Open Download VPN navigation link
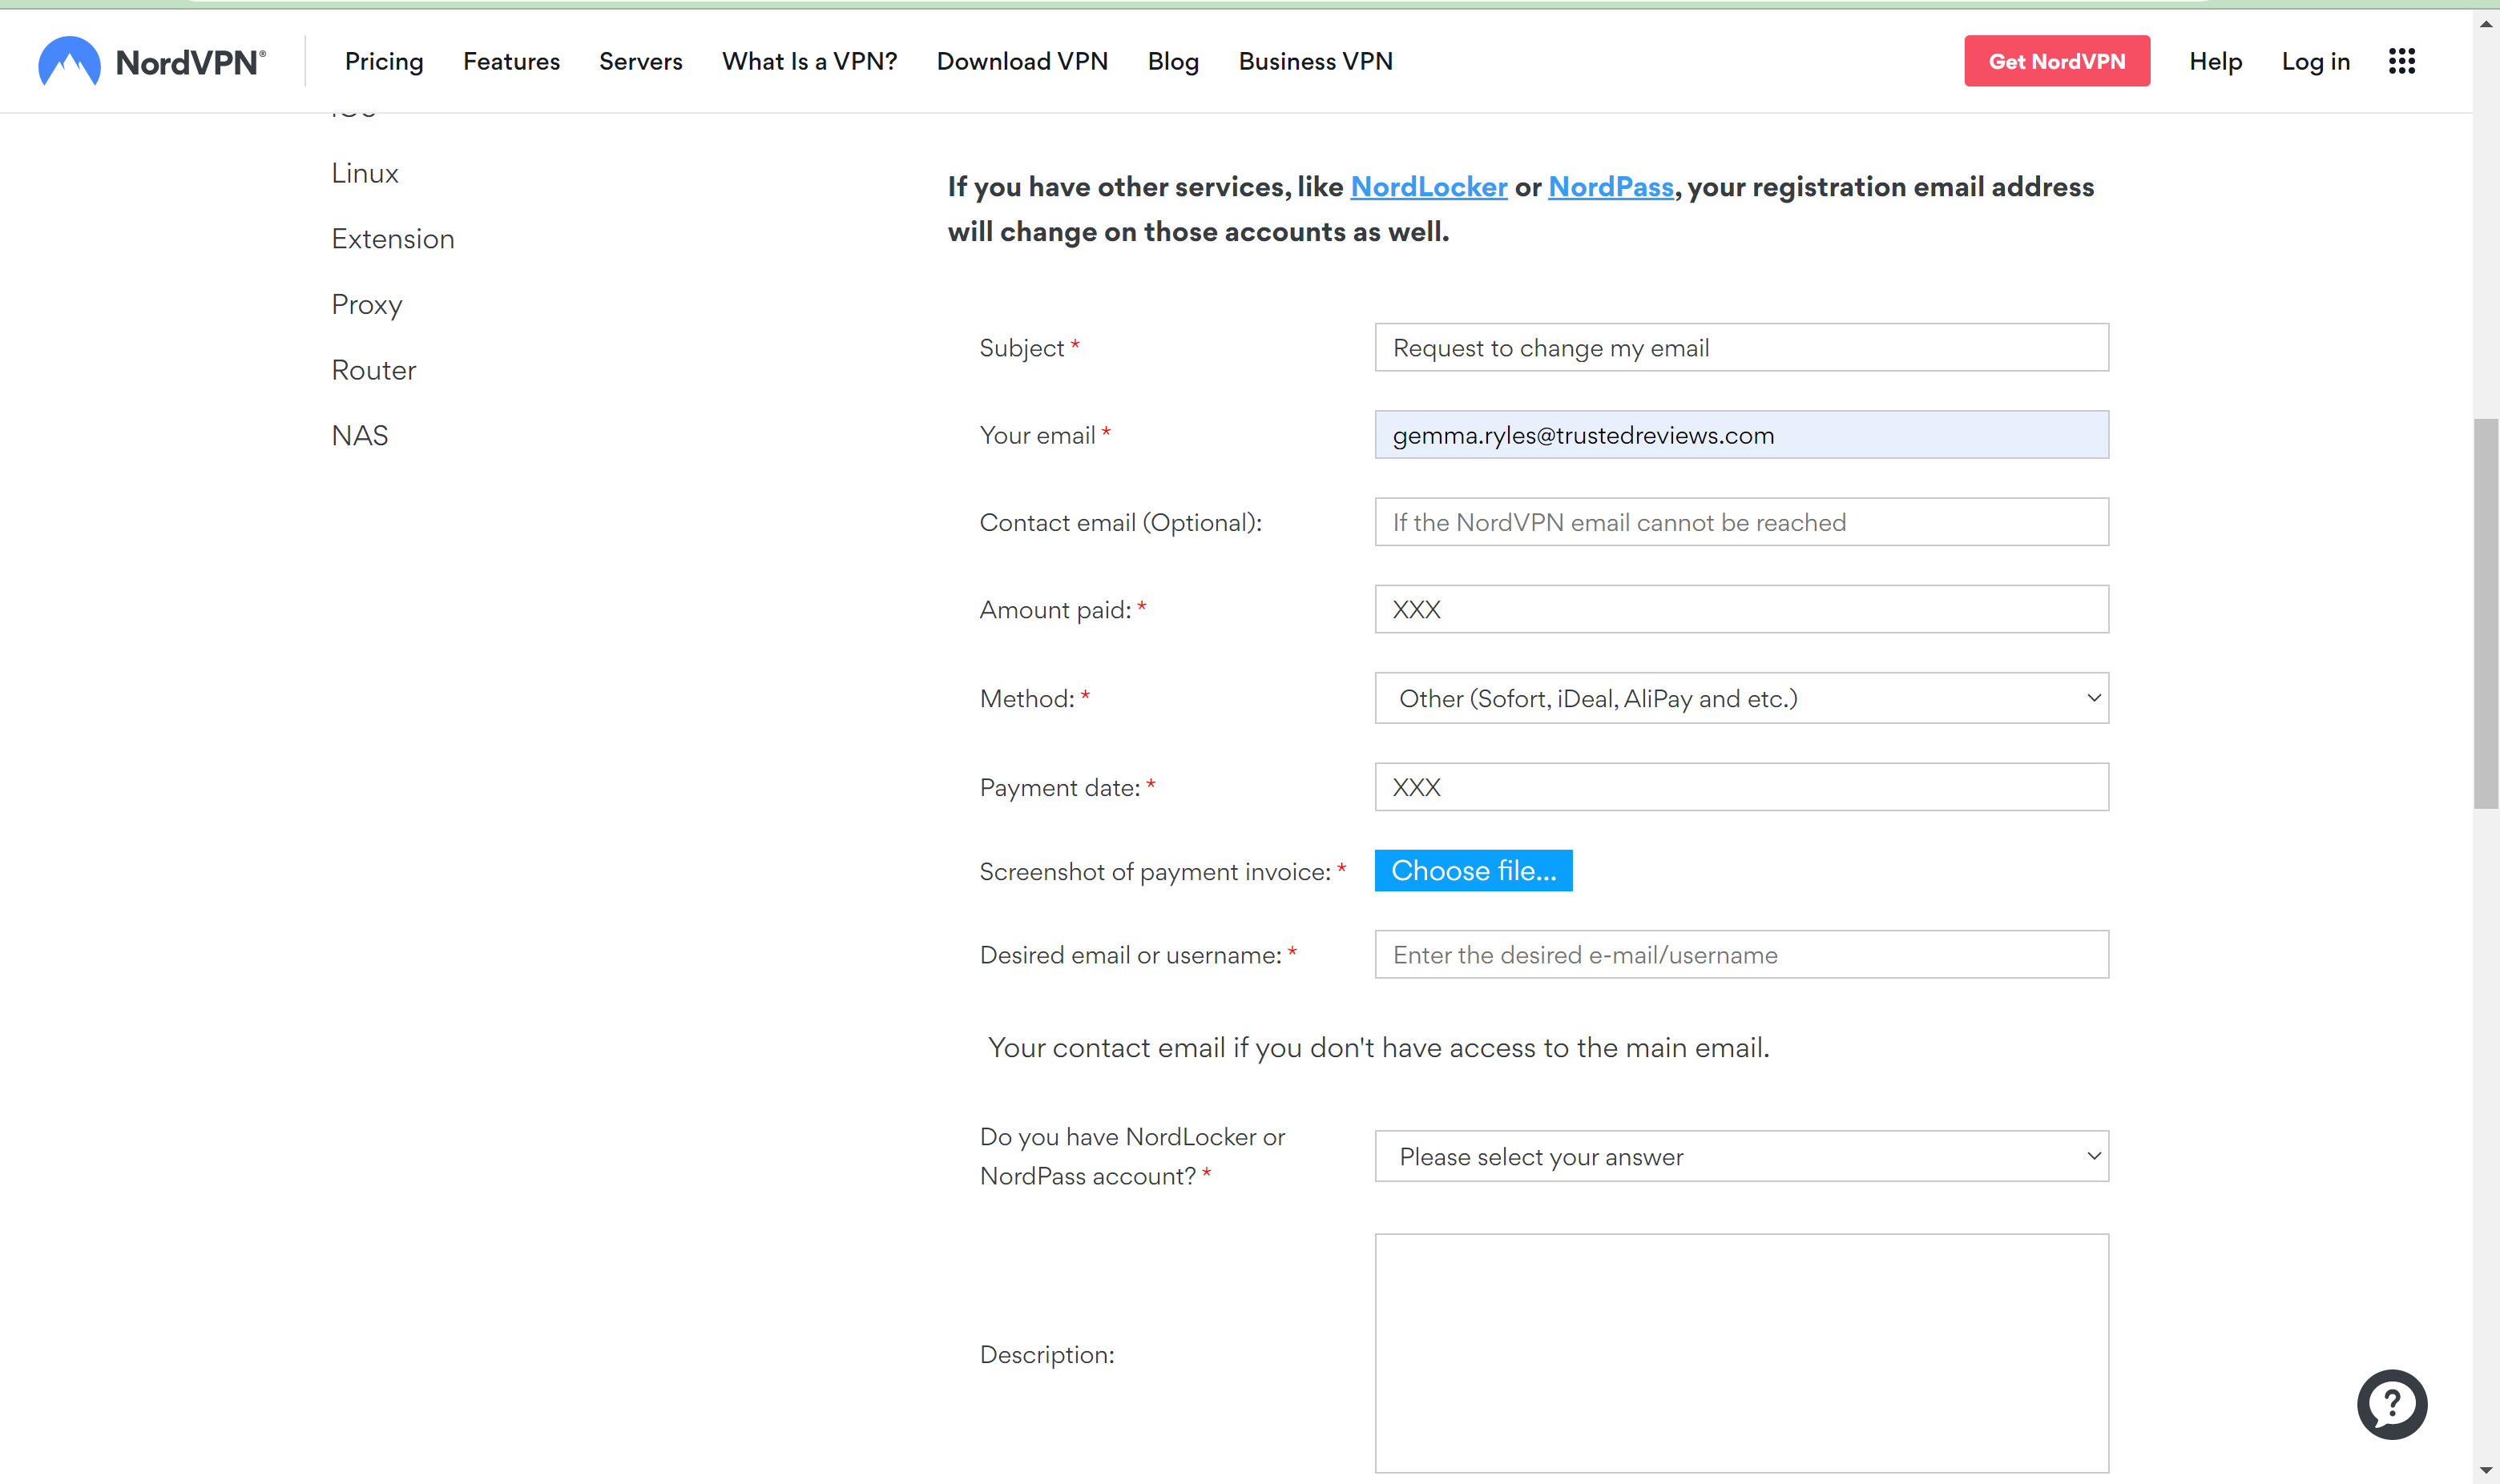The image size is (2500, 1484). [x=1022, y=61]
